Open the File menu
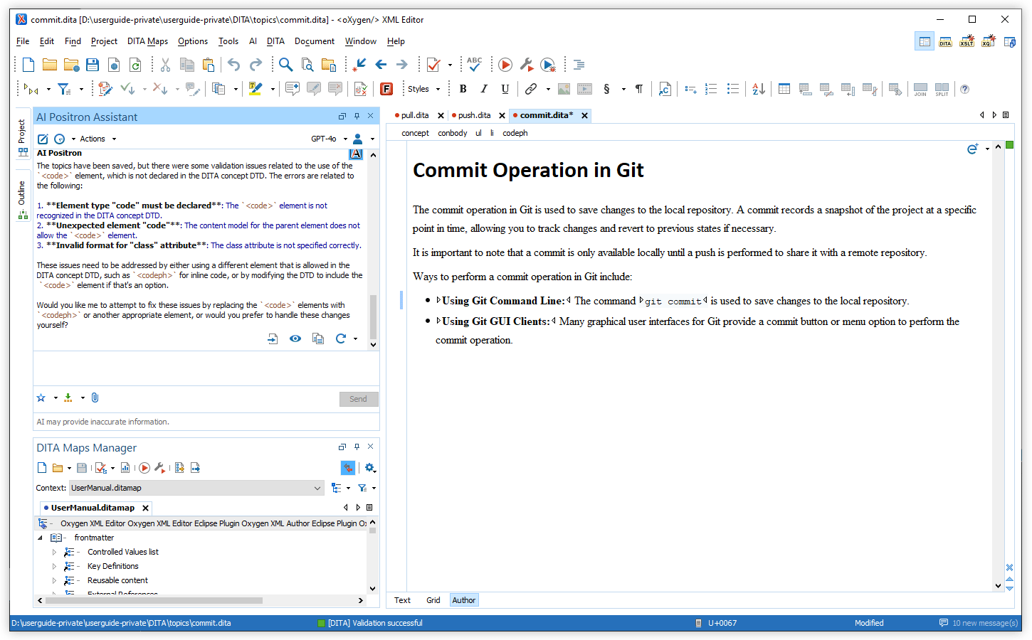1032x640 pixels. pos(23,41)
